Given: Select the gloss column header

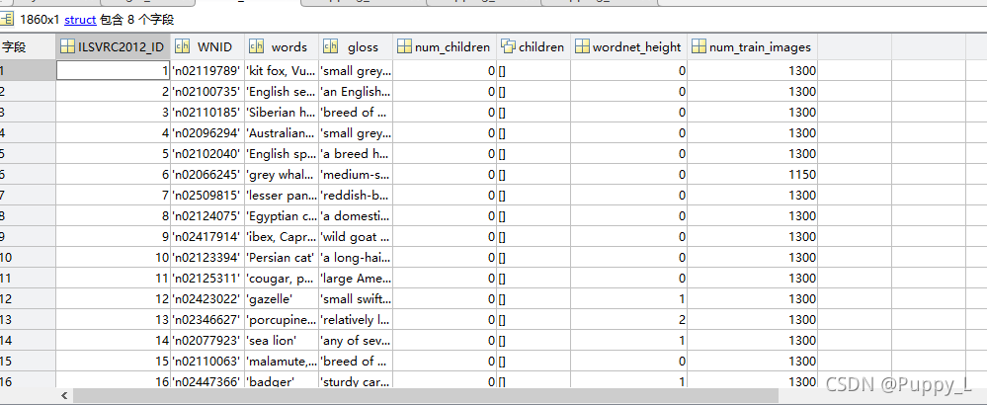Looking at the screenshot, I should 356,46.
